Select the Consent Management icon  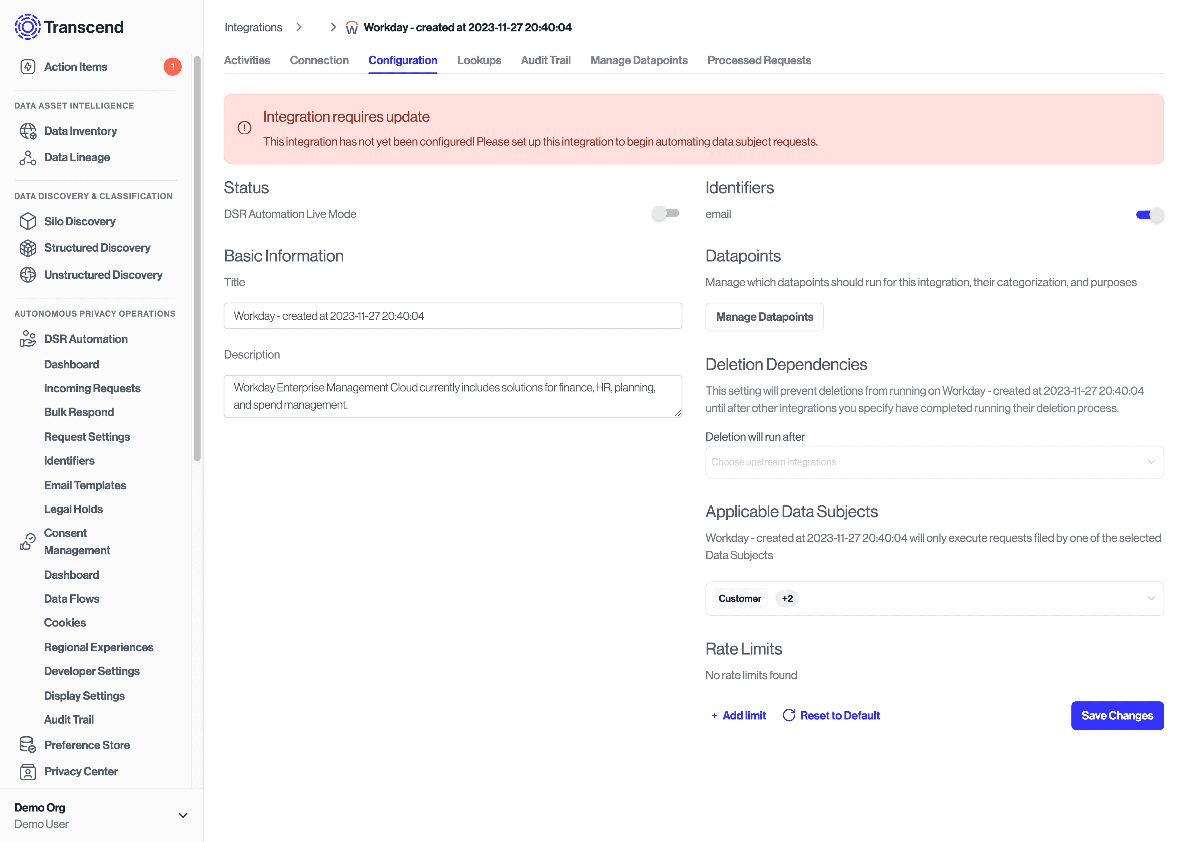pos(27,541)
